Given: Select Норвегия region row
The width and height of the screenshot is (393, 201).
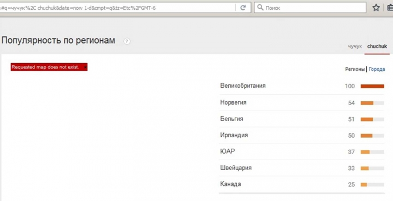Looking at the screenshot, I should click(x=302, y=103).
